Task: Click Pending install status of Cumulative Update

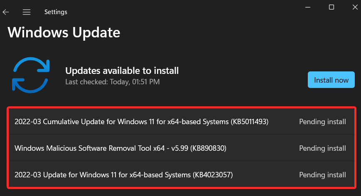Action: point(322,122)
